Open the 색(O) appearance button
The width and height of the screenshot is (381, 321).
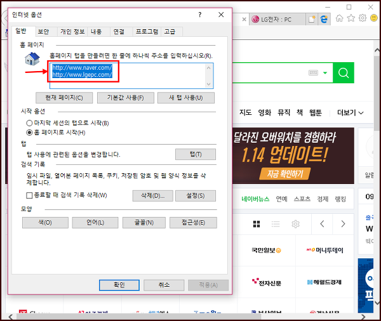(45, 223)
